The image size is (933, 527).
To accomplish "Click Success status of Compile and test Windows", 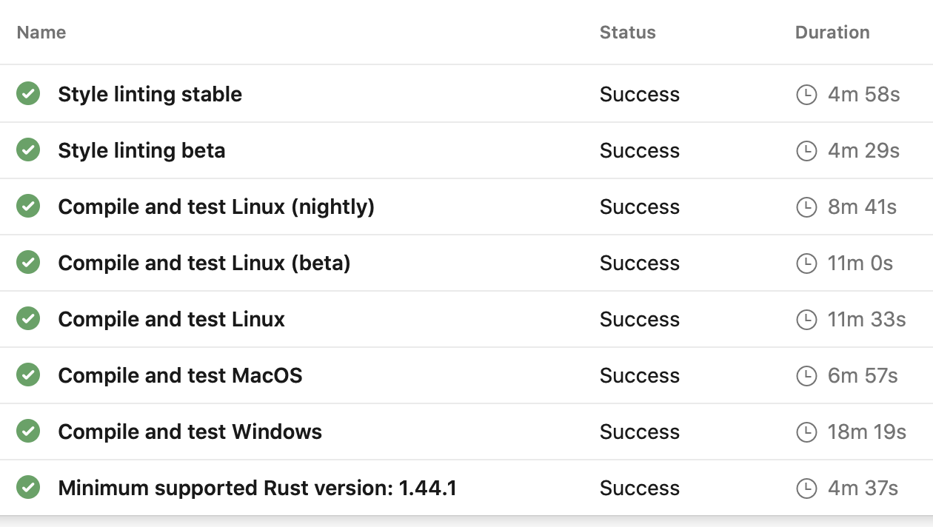I will [x=640, y=432].
